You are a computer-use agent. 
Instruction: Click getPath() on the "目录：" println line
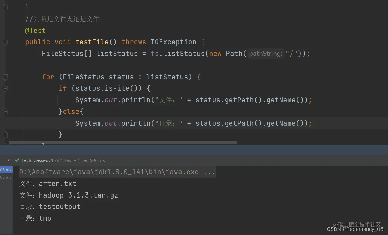coord(243,123)
